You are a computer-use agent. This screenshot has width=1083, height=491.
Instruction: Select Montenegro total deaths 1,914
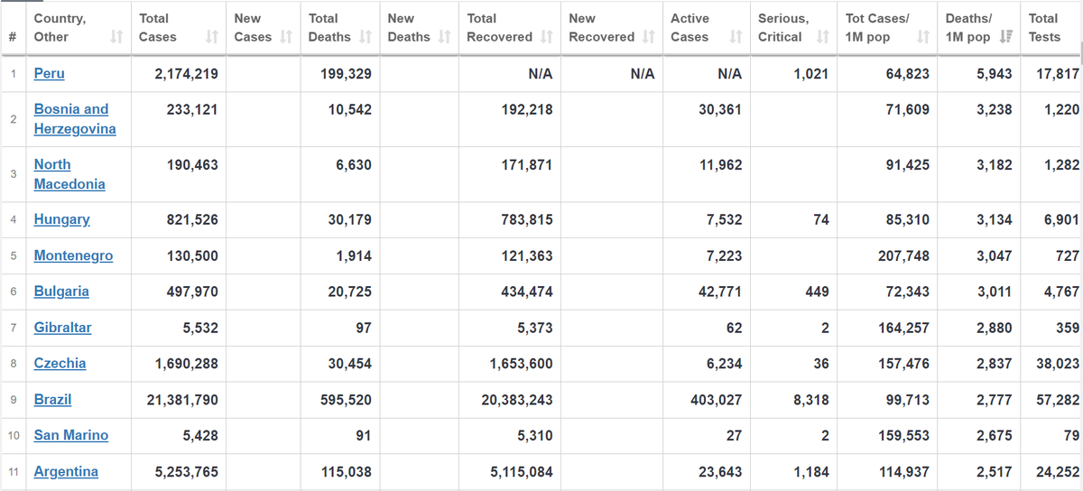coord(354,255)
